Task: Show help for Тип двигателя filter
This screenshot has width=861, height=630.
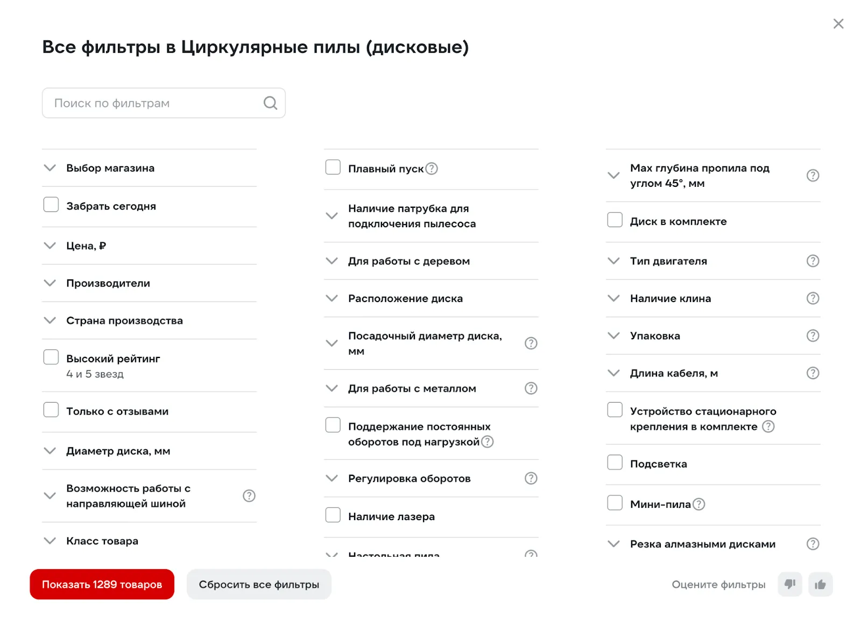Action: click(813, 261)
